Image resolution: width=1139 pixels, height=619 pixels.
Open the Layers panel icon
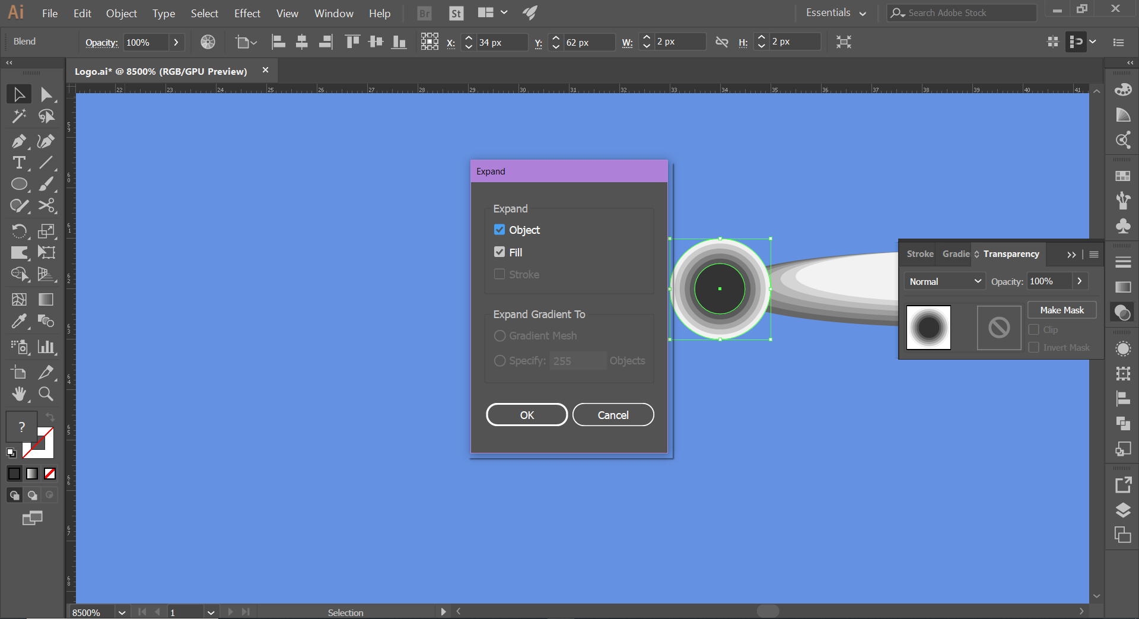1123,510
